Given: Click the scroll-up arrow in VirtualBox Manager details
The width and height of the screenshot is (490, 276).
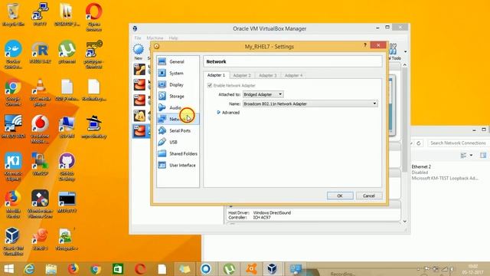Looking at the screenshot, I should [x=405, y=65].
